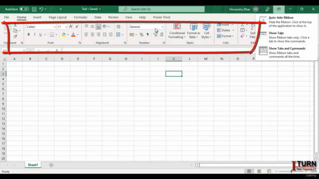
Task: Open Alignment settings dialog launcher
Action: point(125,43)
